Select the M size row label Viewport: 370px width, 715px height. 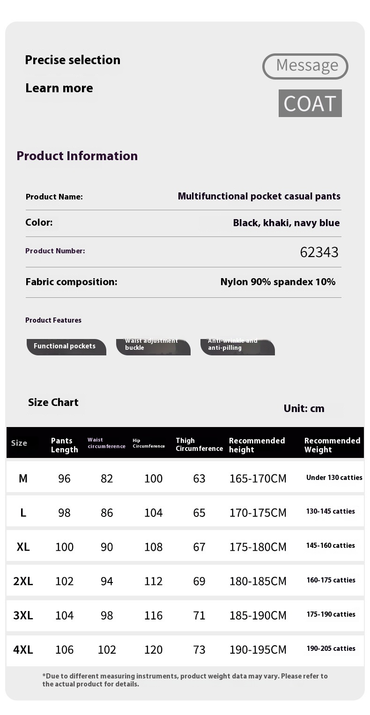click(x=23, y=478)
